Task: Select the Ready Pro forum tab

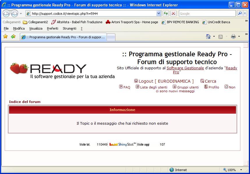Action: tap(63, 37)
